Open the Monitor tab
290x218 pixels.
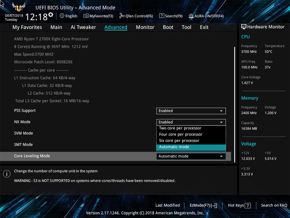coord(145,27)
